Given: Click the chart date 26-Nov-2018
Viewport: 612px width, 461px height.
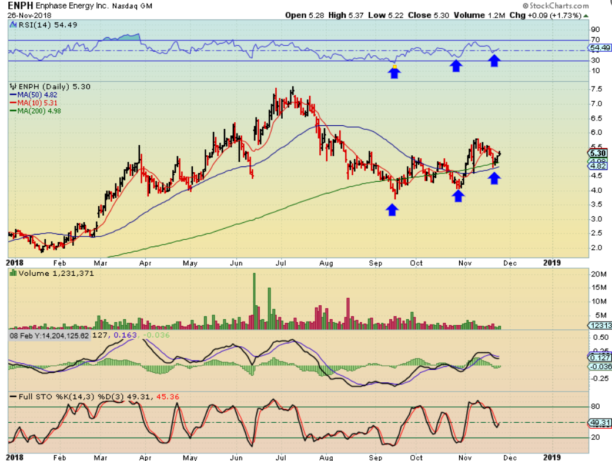Looking at the screenshot, I should [29, 16].
